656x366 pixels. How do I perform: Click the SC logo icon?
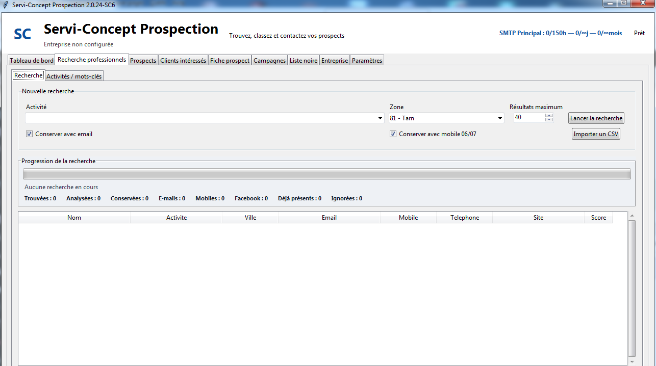[22, 34]
